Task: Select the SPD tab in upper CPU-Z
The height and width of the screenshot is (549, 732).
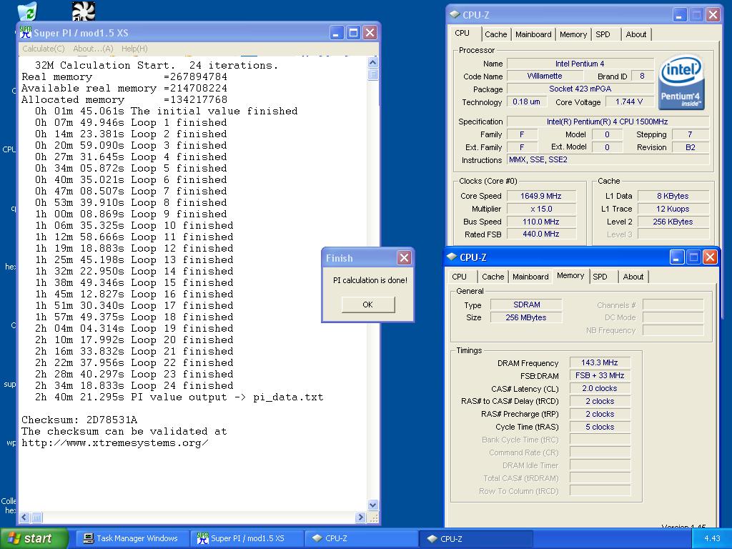Action: pyautogui.click(x=603, y=34)
